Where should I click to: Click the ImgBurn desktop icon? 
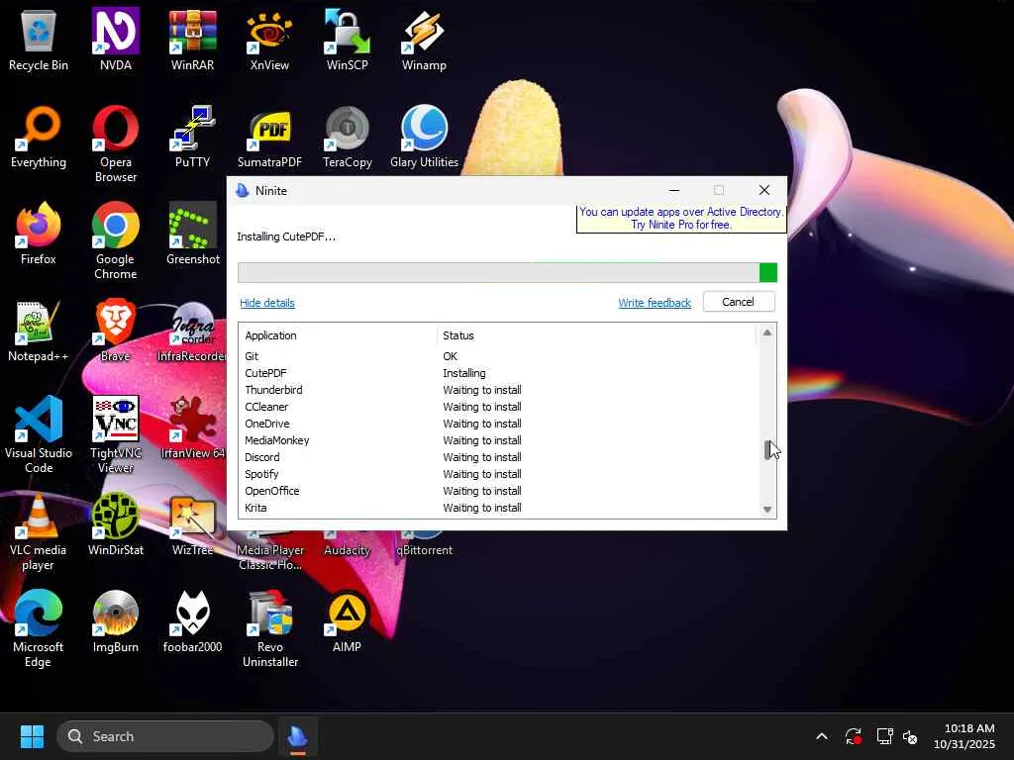[115, 621]
